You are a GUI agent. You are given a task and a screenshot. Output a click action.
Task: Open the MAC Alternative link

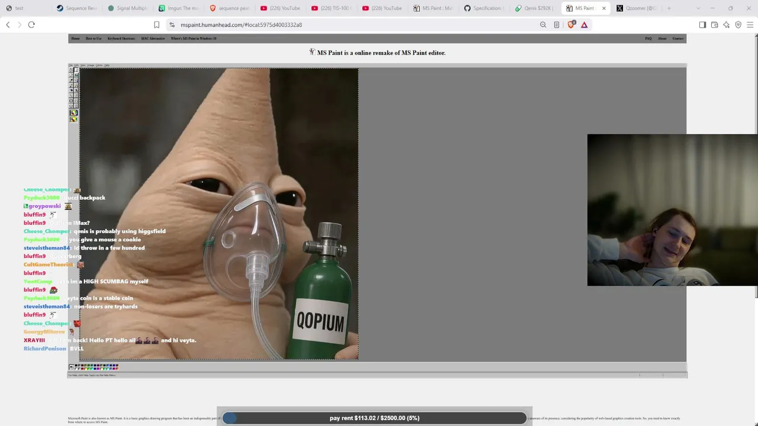(x=153, y=38)
